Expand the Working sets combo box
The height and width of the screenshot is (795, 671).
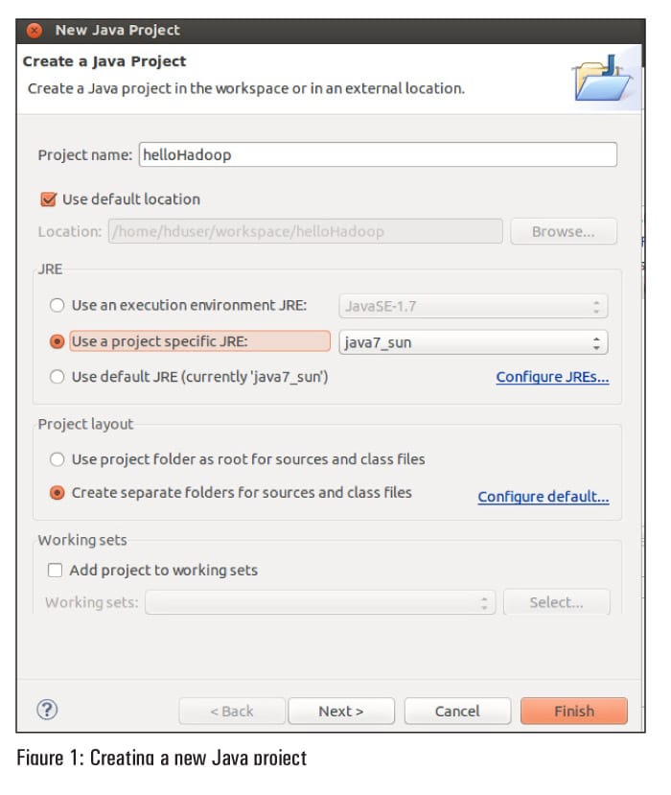coord(320,602)
